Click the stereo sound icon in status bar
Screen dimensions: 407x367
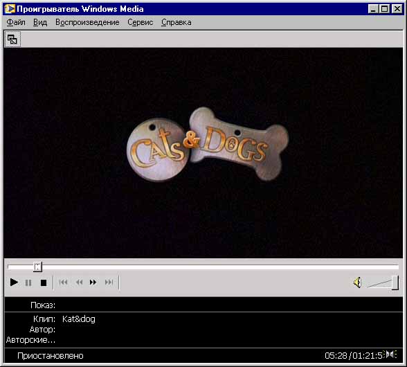391,355
